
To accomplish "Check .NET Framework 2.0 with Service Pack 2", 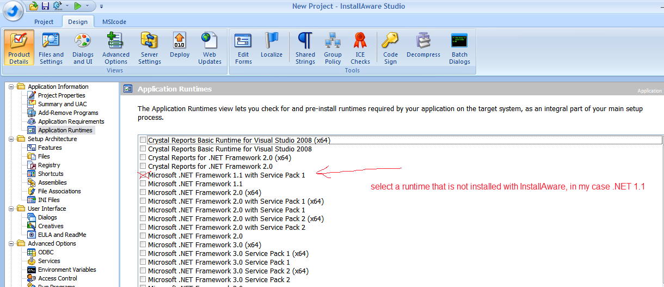I will click(x=143, y=227).
